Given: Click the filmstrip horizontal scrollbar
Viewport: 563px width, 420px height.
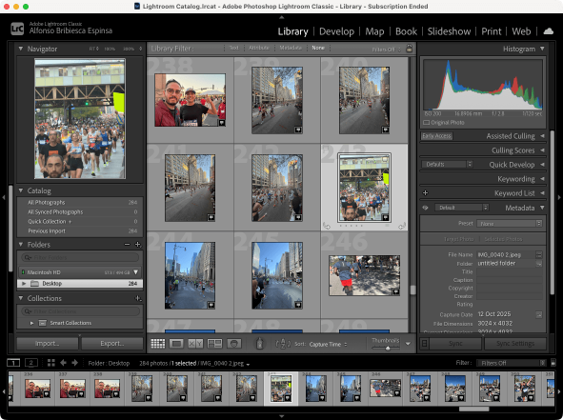Looking at the screenshot, I should click(474, 409).
